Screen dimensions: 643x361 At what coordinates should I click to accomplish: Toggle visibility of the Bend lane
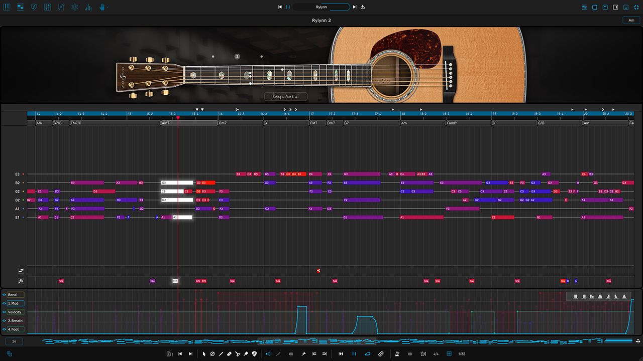point(4,295)
